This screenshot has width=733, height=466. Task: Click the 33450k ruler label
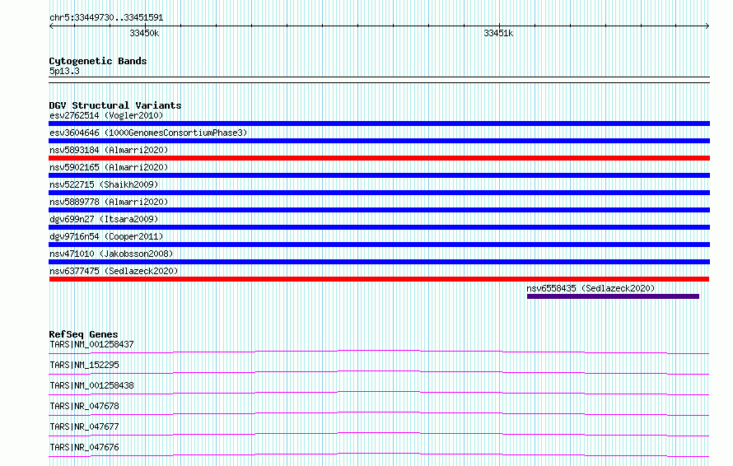(x=144, y=33)
